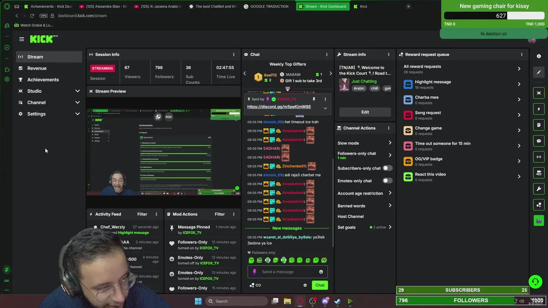The image size is (548, 308).
Task: Open Change game reward requests
Action: (x=463, y=130)
